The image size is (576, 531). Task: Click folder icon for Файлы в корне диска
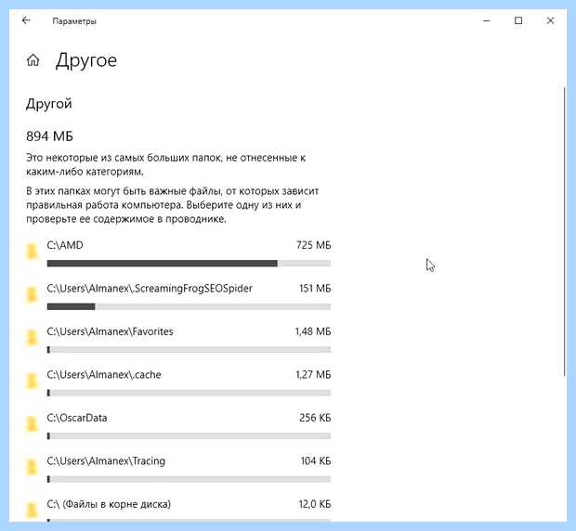click(32, 511)
